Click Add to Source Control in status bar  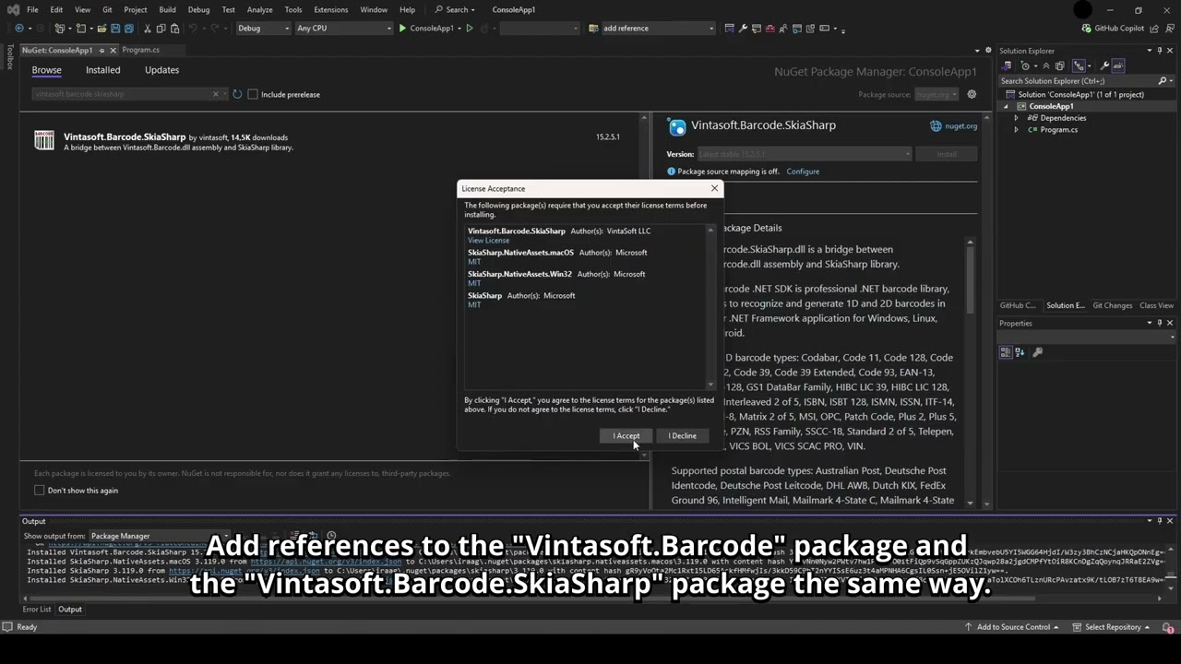[1013, 627]
